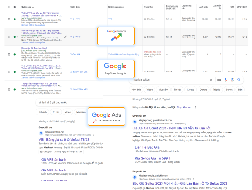The width and height of the screenshot is (252, 190).
Task: Click the green status dot in the VF9 ad row
Action: [x=15, y=19]
